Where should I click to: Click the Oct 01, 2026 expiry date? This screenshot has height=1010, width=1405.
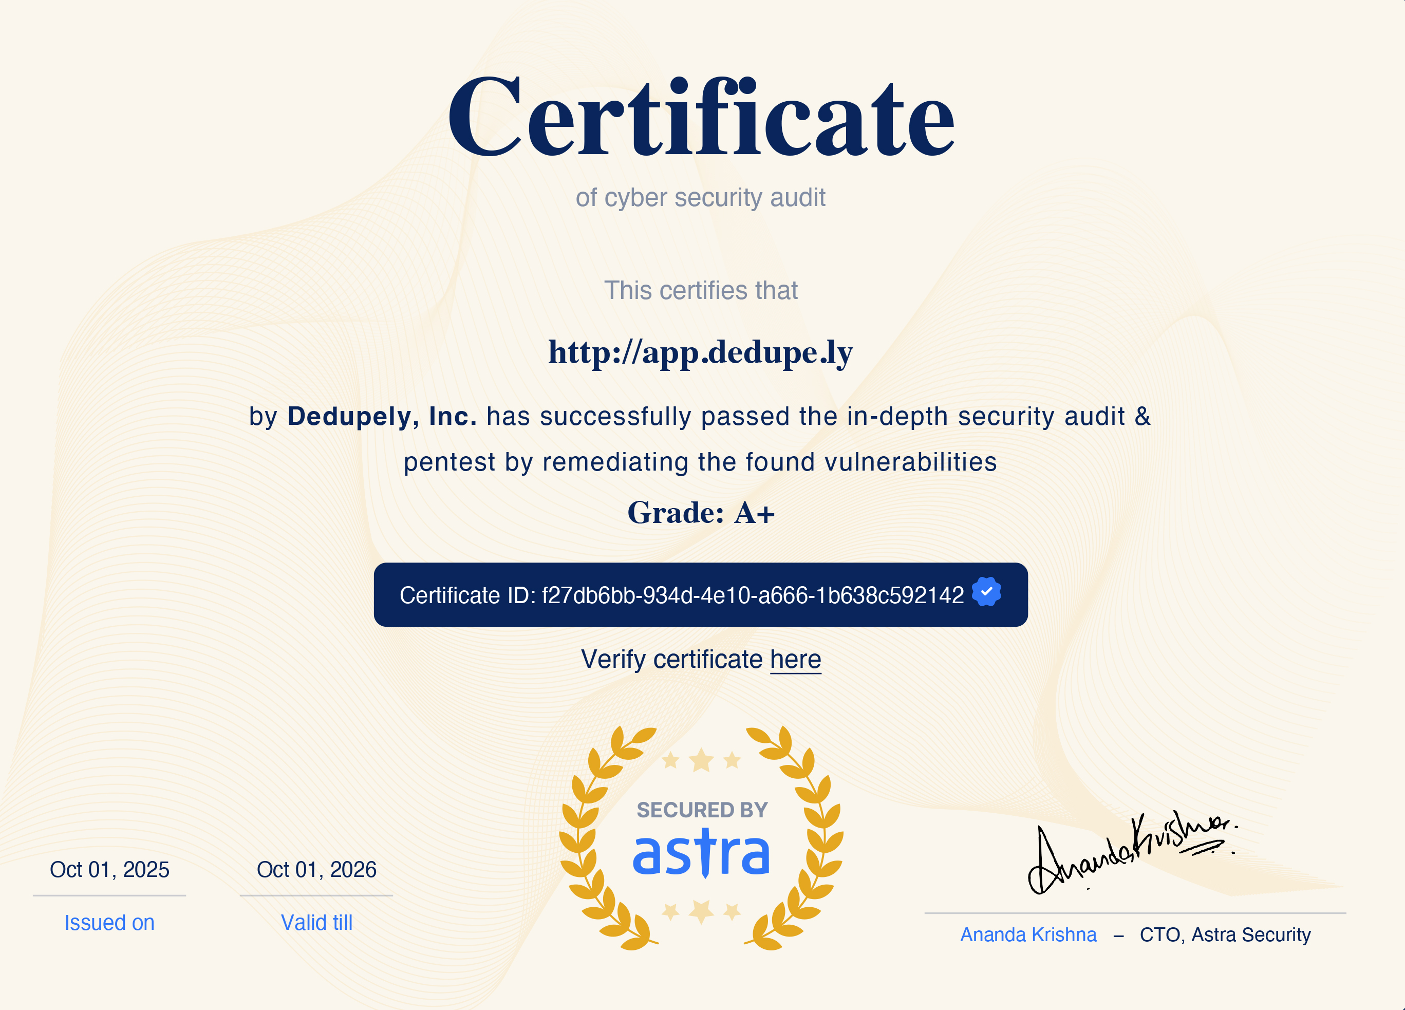[316, 869]
